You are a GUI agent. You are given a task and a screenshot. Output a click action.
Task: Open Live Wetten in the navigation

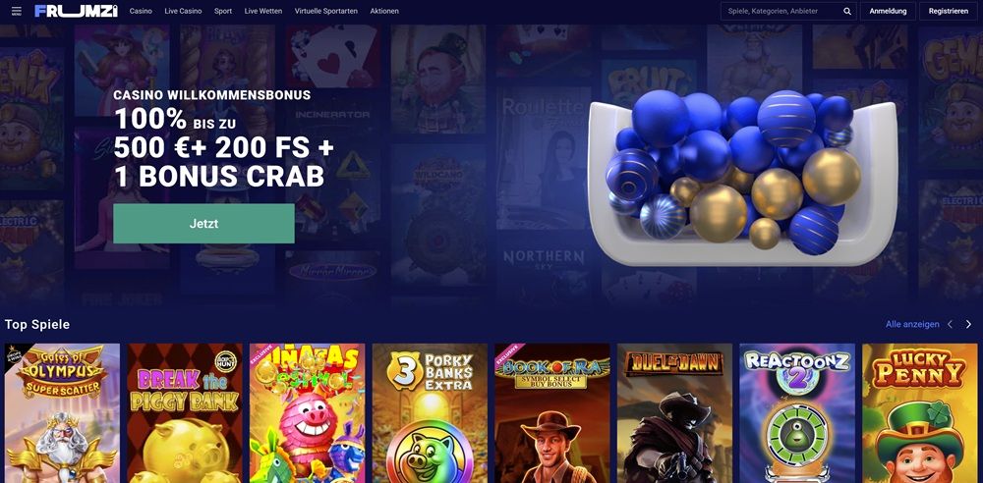(x=263, y=11)
